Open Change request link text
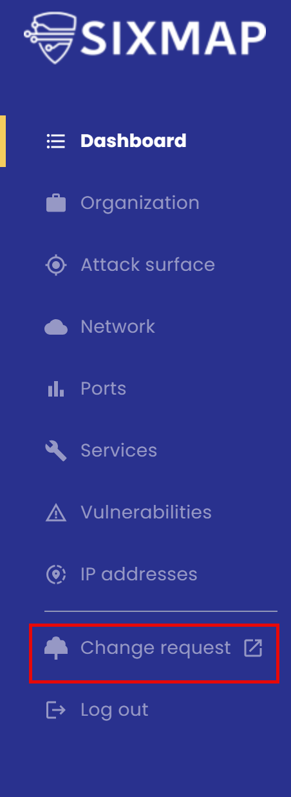This screenshot has width=291, height=797. point(155,648)
